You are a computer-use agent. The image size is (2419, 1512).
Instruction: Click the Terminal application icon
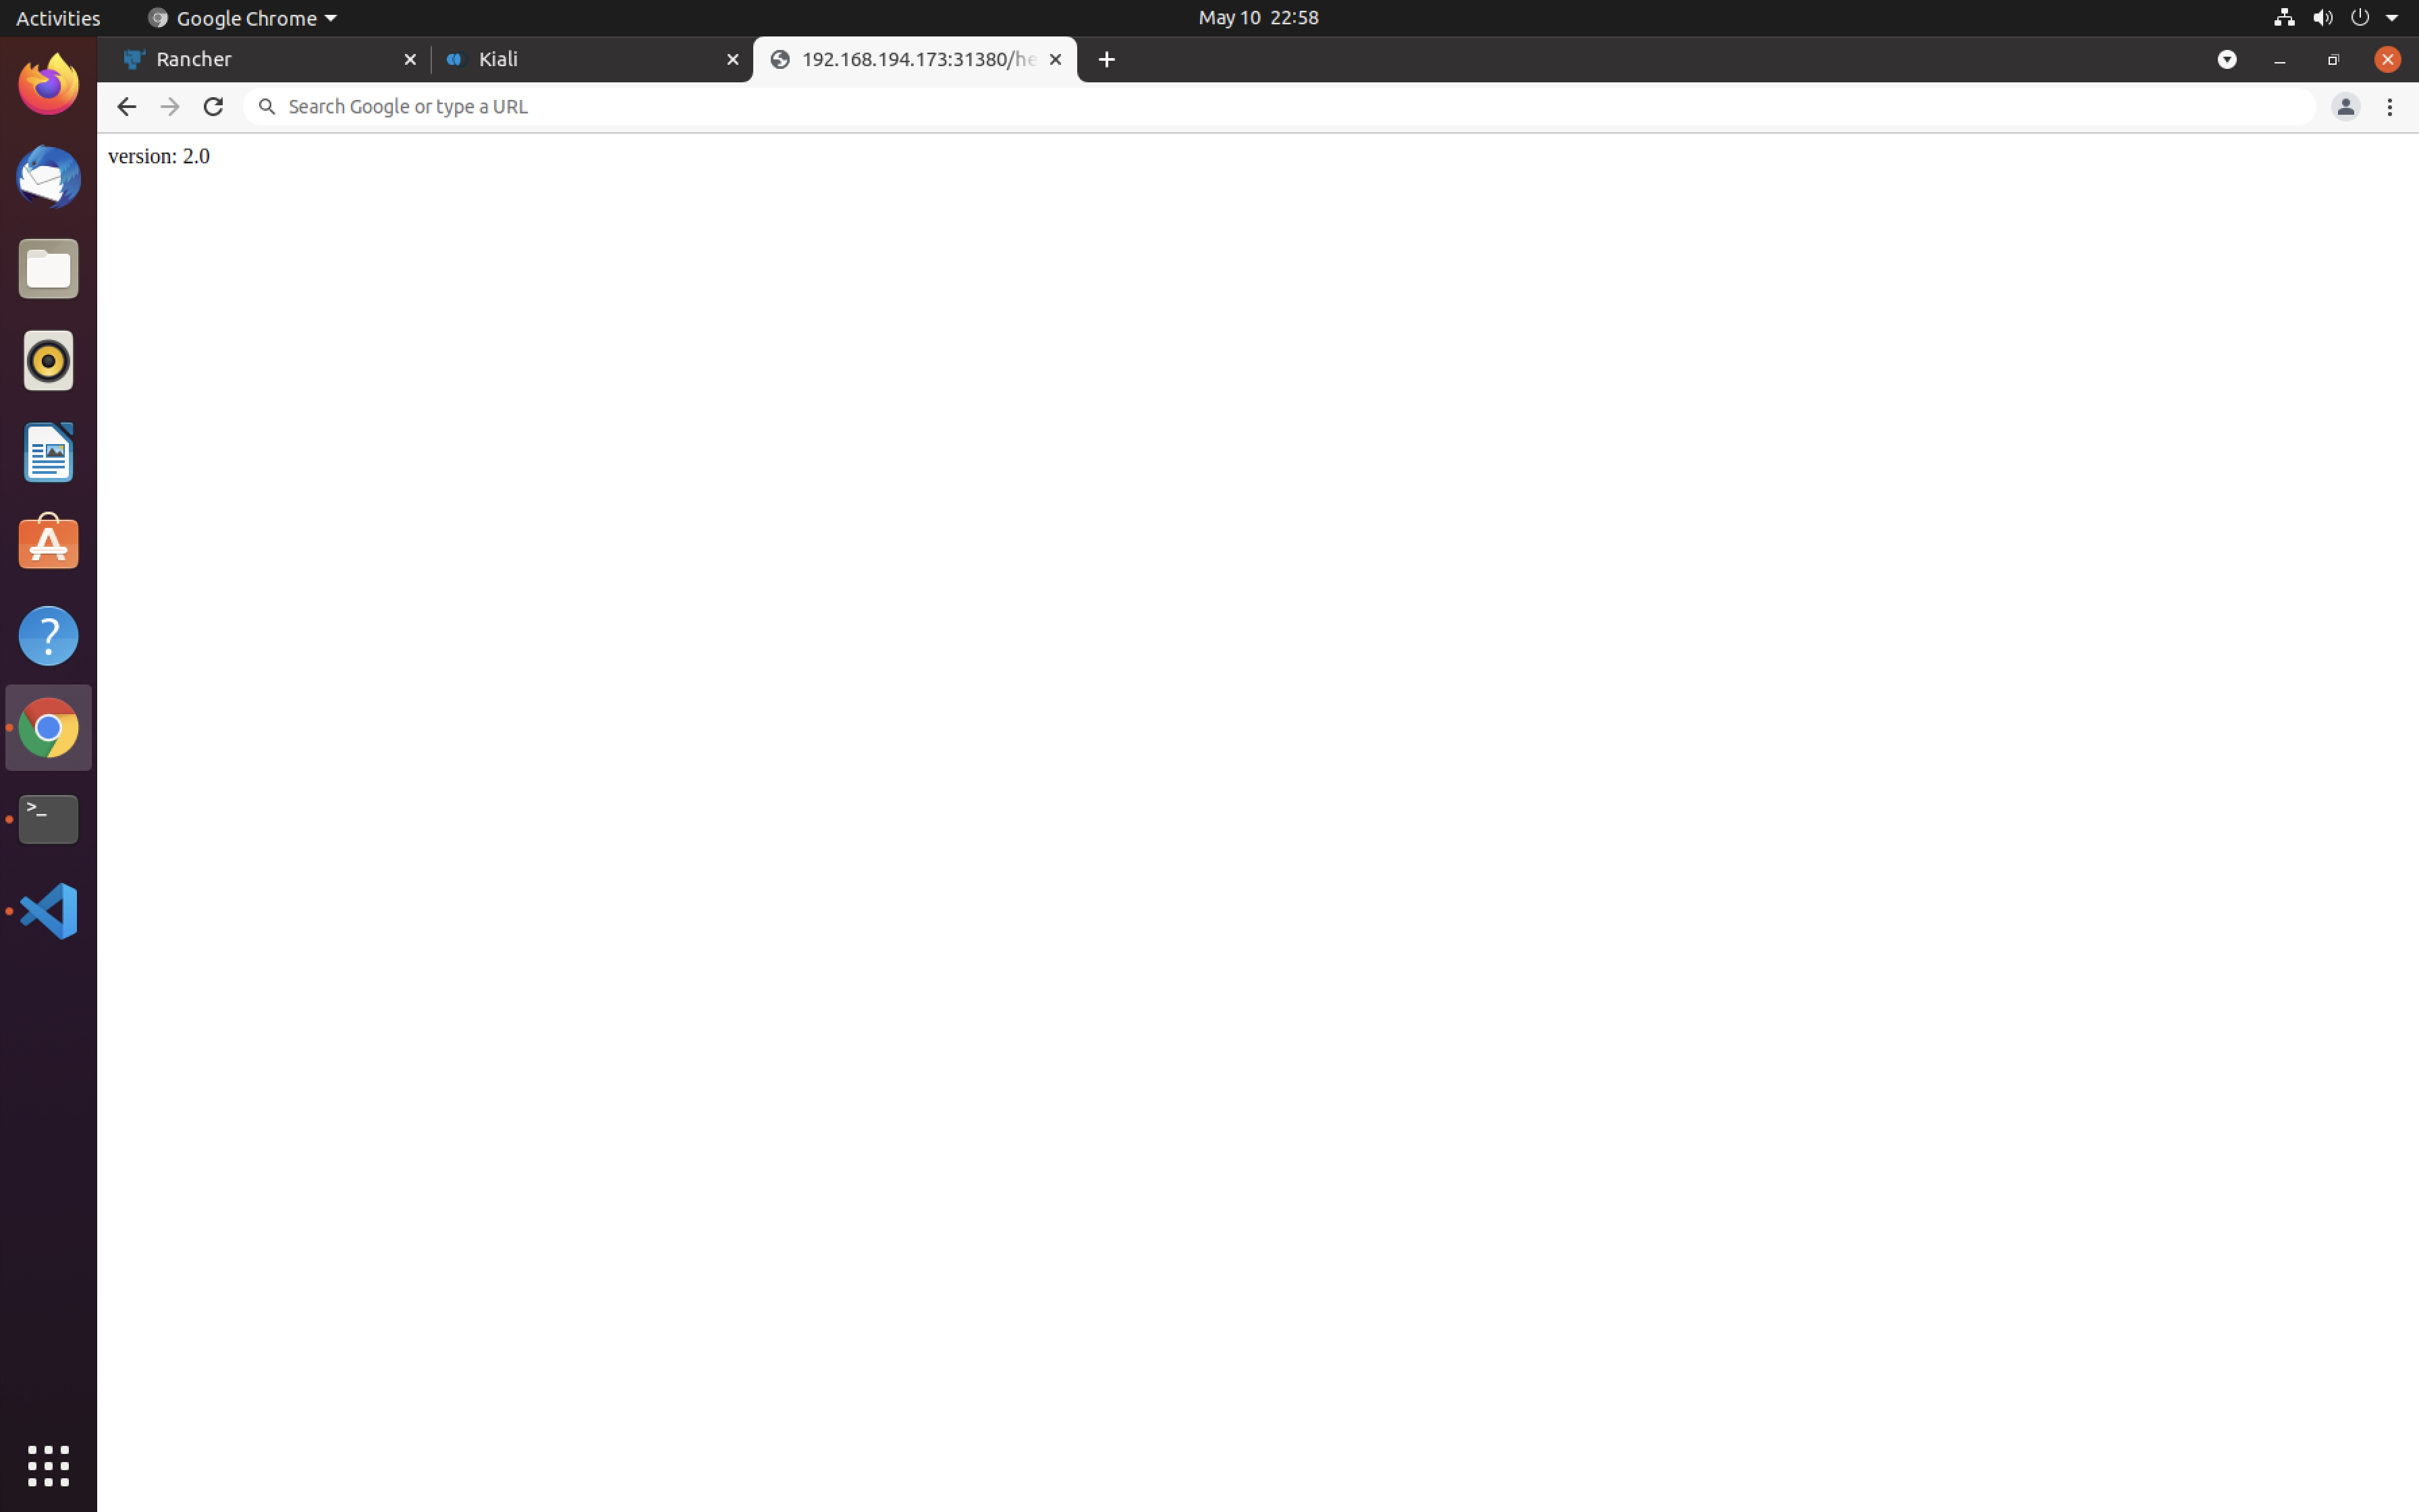pos(47,819)
